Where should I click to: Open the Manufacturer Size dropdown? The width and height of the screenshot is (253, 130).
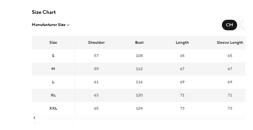coord(51,25)
